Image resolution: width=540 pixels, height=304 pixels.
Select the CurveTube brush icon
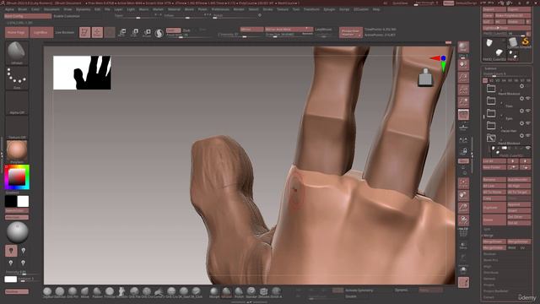click(159, 292)
